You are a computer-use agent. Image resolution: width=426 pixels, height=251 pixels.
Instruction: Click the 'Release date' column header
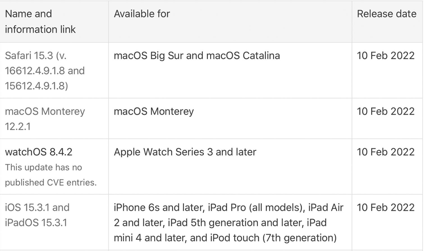386,14
